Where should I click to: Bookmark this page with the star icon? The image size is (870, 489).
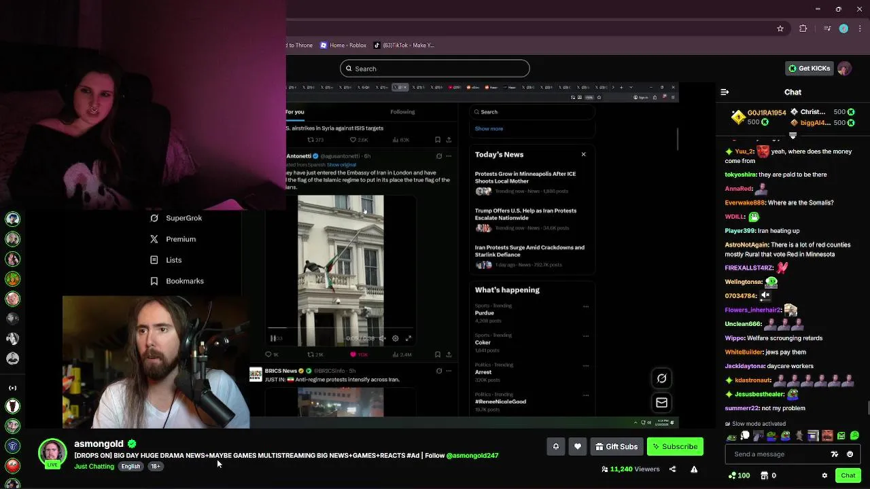click(x=780, y=29)
